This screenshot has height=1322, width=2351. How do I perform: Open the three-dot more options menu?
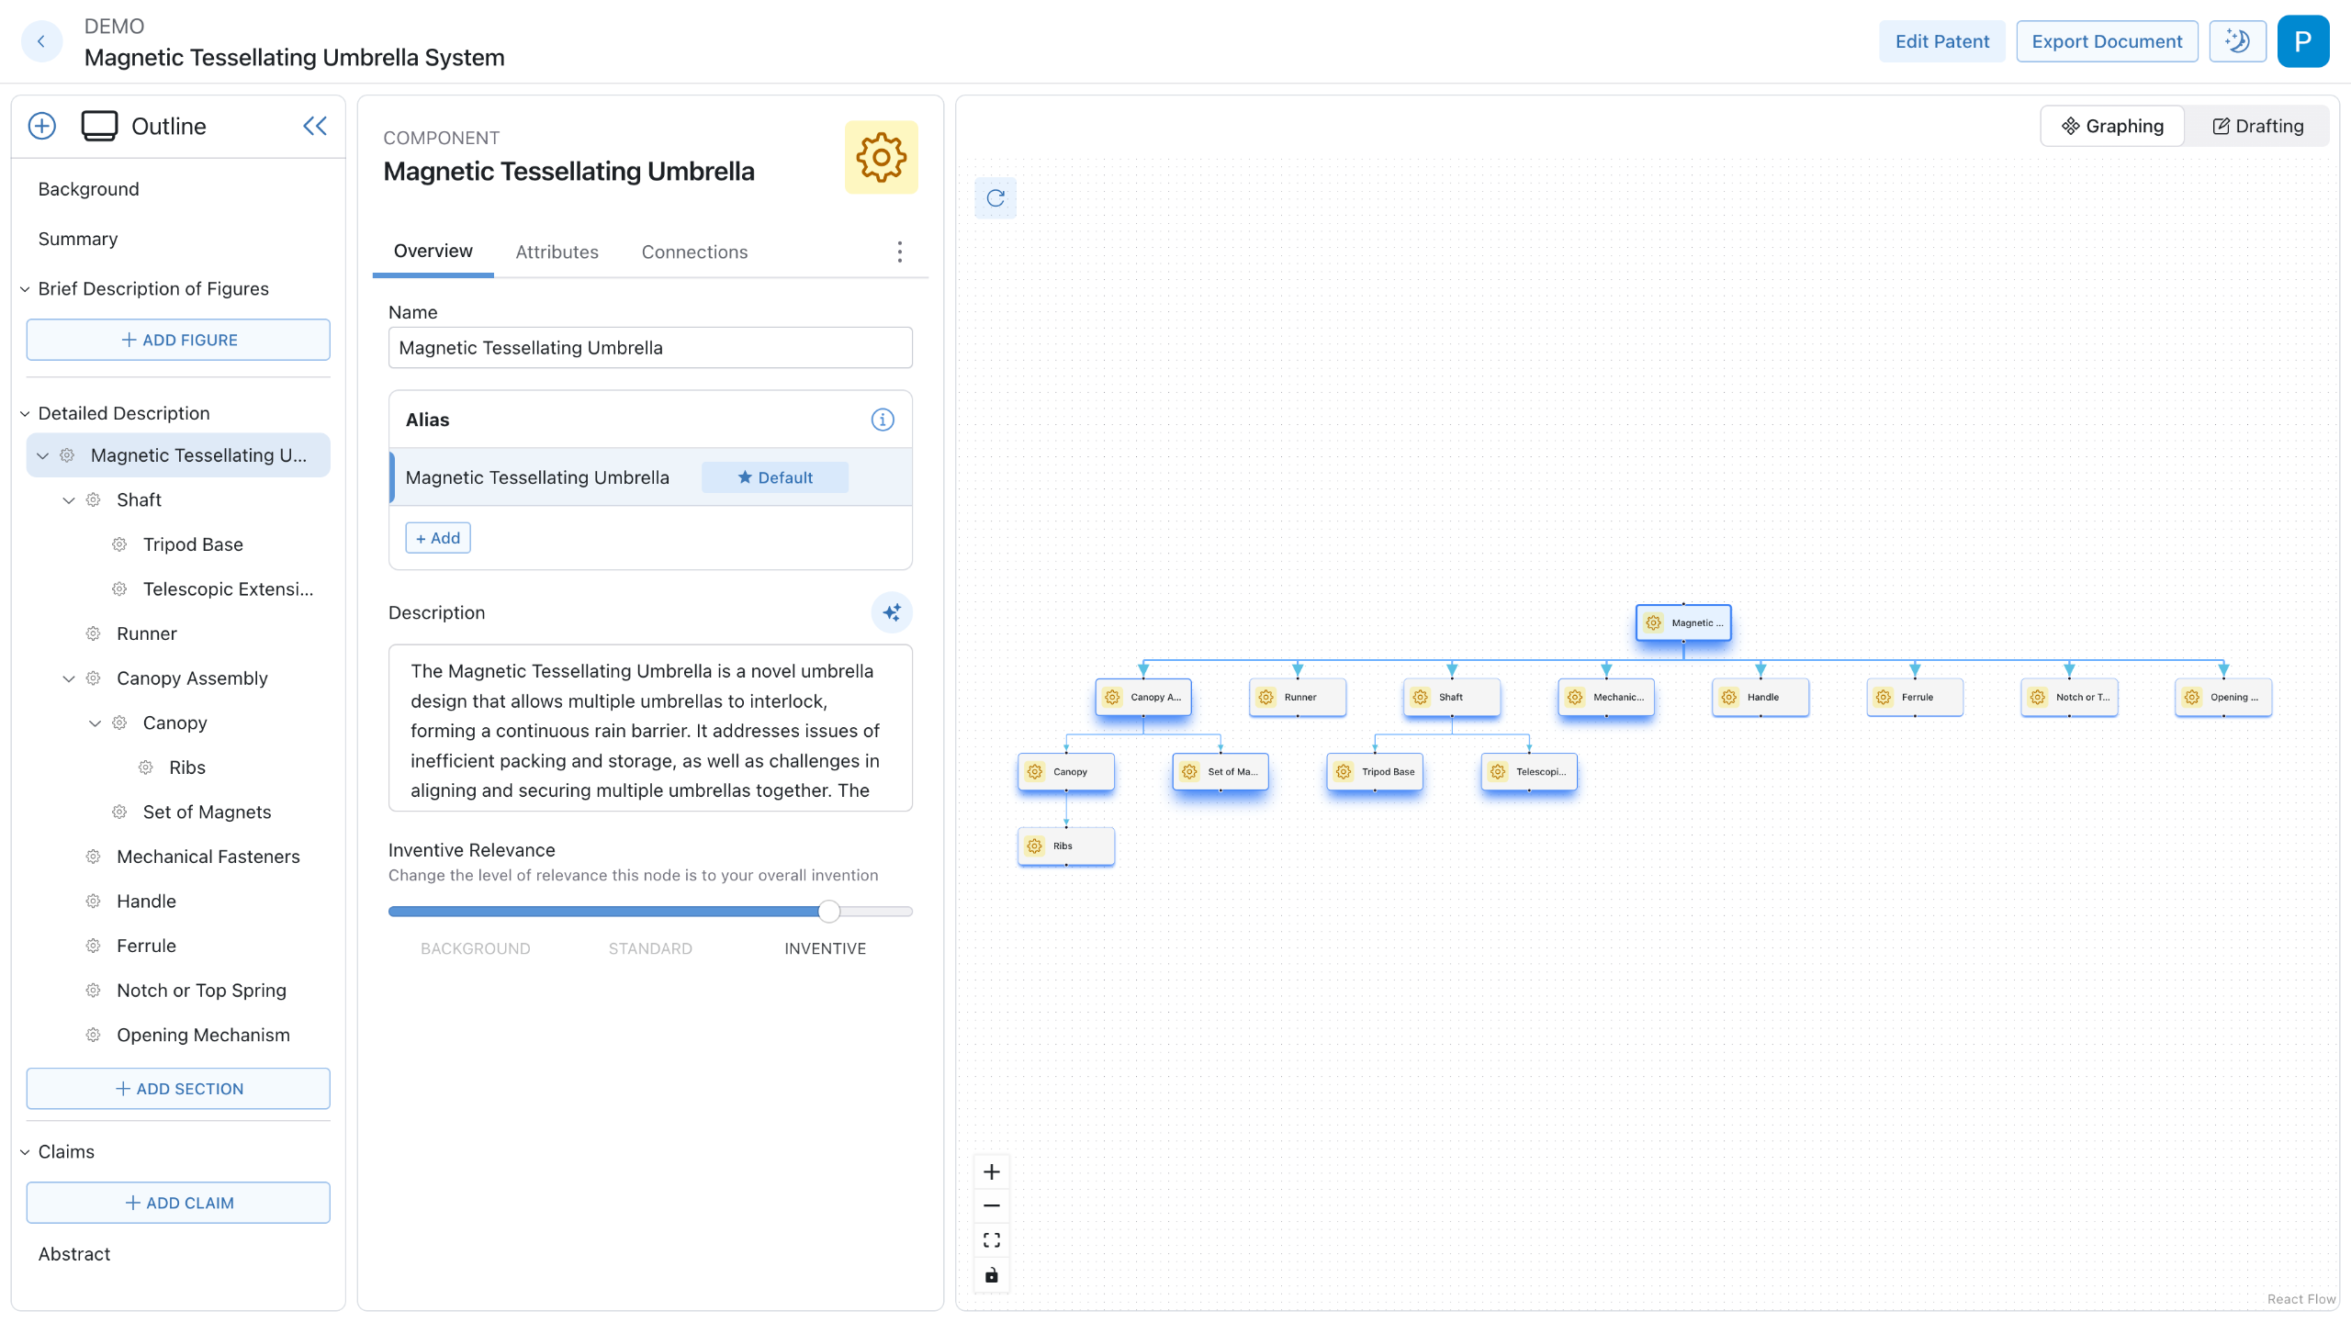[x=899, y=252]
